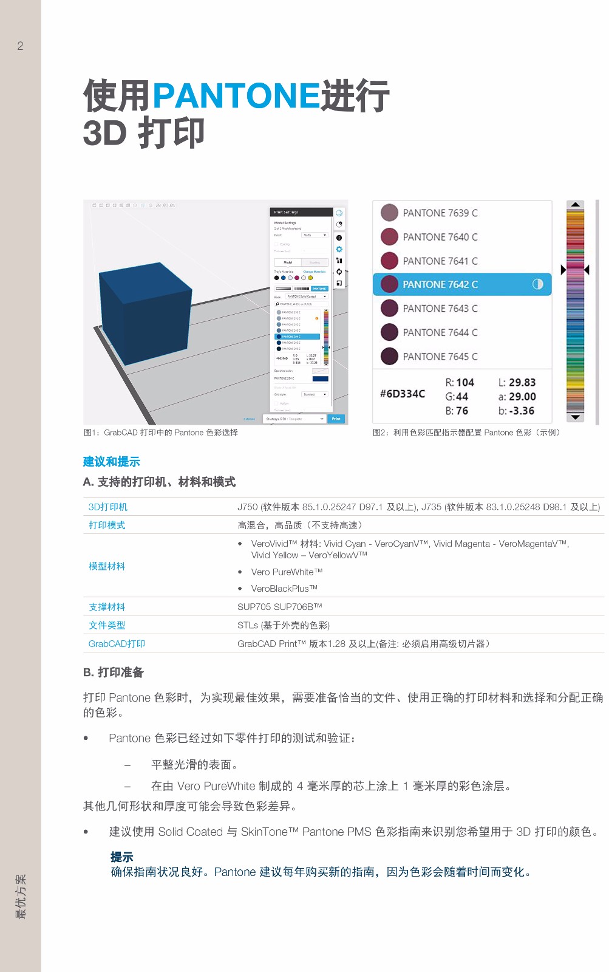
Task: Enable the Coating checkbox in Model Settings
Action: coord(276,244)
